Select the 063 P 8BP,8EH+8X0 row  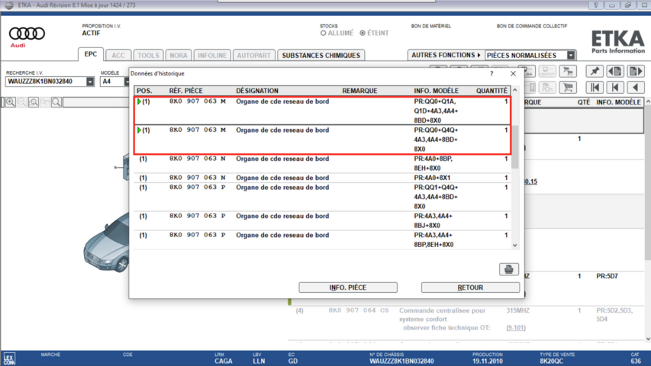tap(322, 240)
